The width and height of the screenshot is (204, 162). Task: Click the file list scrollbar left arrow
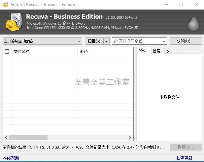click(6, 138)
